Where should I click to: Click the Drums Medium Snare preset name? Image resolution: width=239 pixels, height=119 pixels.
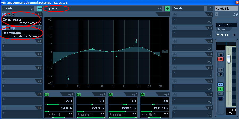click(x=23, y=36)
